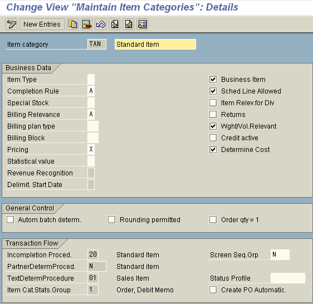Click the Screen Seq.Grp label
This screenshot has height=304, width=313.
(x=234, y=255)
